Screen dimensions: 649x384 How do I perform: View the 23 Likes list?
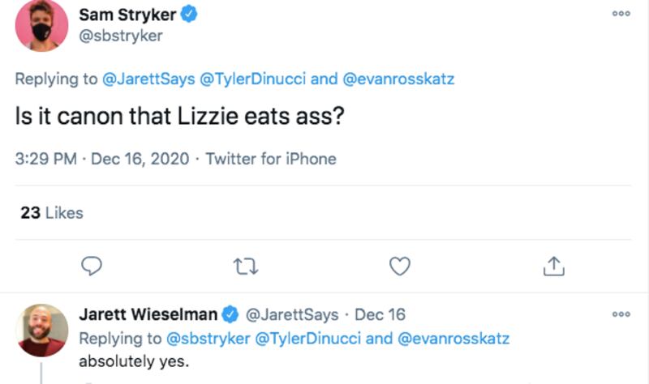(x=52, y=213)
